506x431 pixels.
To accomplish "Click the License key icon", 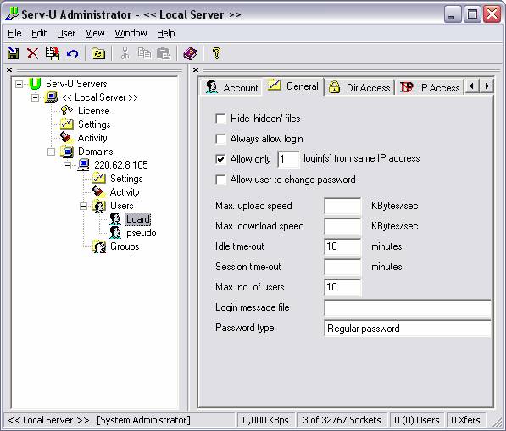I will [x=67, y=111].
